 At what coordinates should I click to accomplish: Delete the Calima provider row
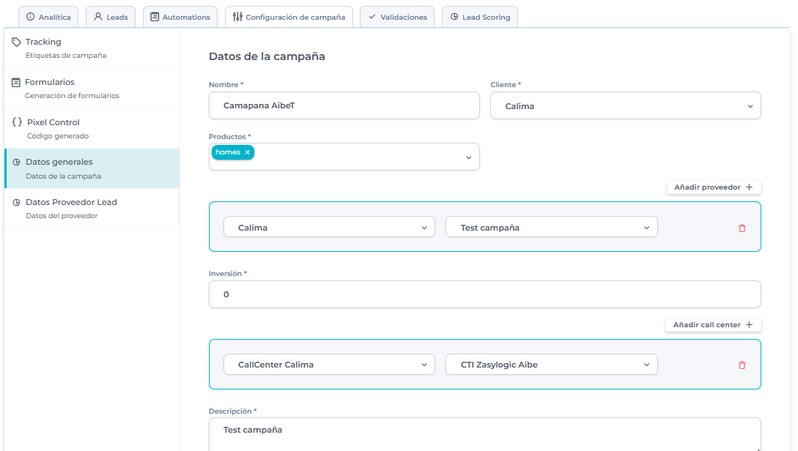pyautogui.click(x=742, y=228)
